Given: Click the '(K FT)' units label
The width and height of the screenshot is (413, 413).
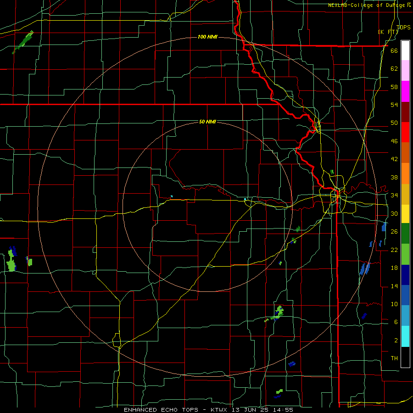Looking at the screenshot, I should [x=388, y=32].
